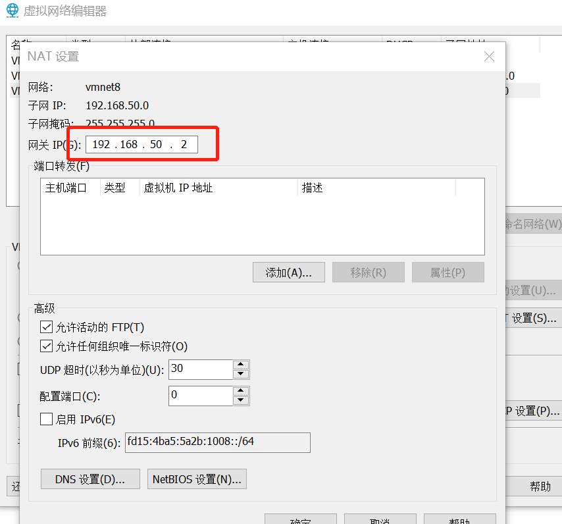Screen dimensions: 562x524
Task: Click the IPv6 前缀 input field
Action: (x=218, y=442)
